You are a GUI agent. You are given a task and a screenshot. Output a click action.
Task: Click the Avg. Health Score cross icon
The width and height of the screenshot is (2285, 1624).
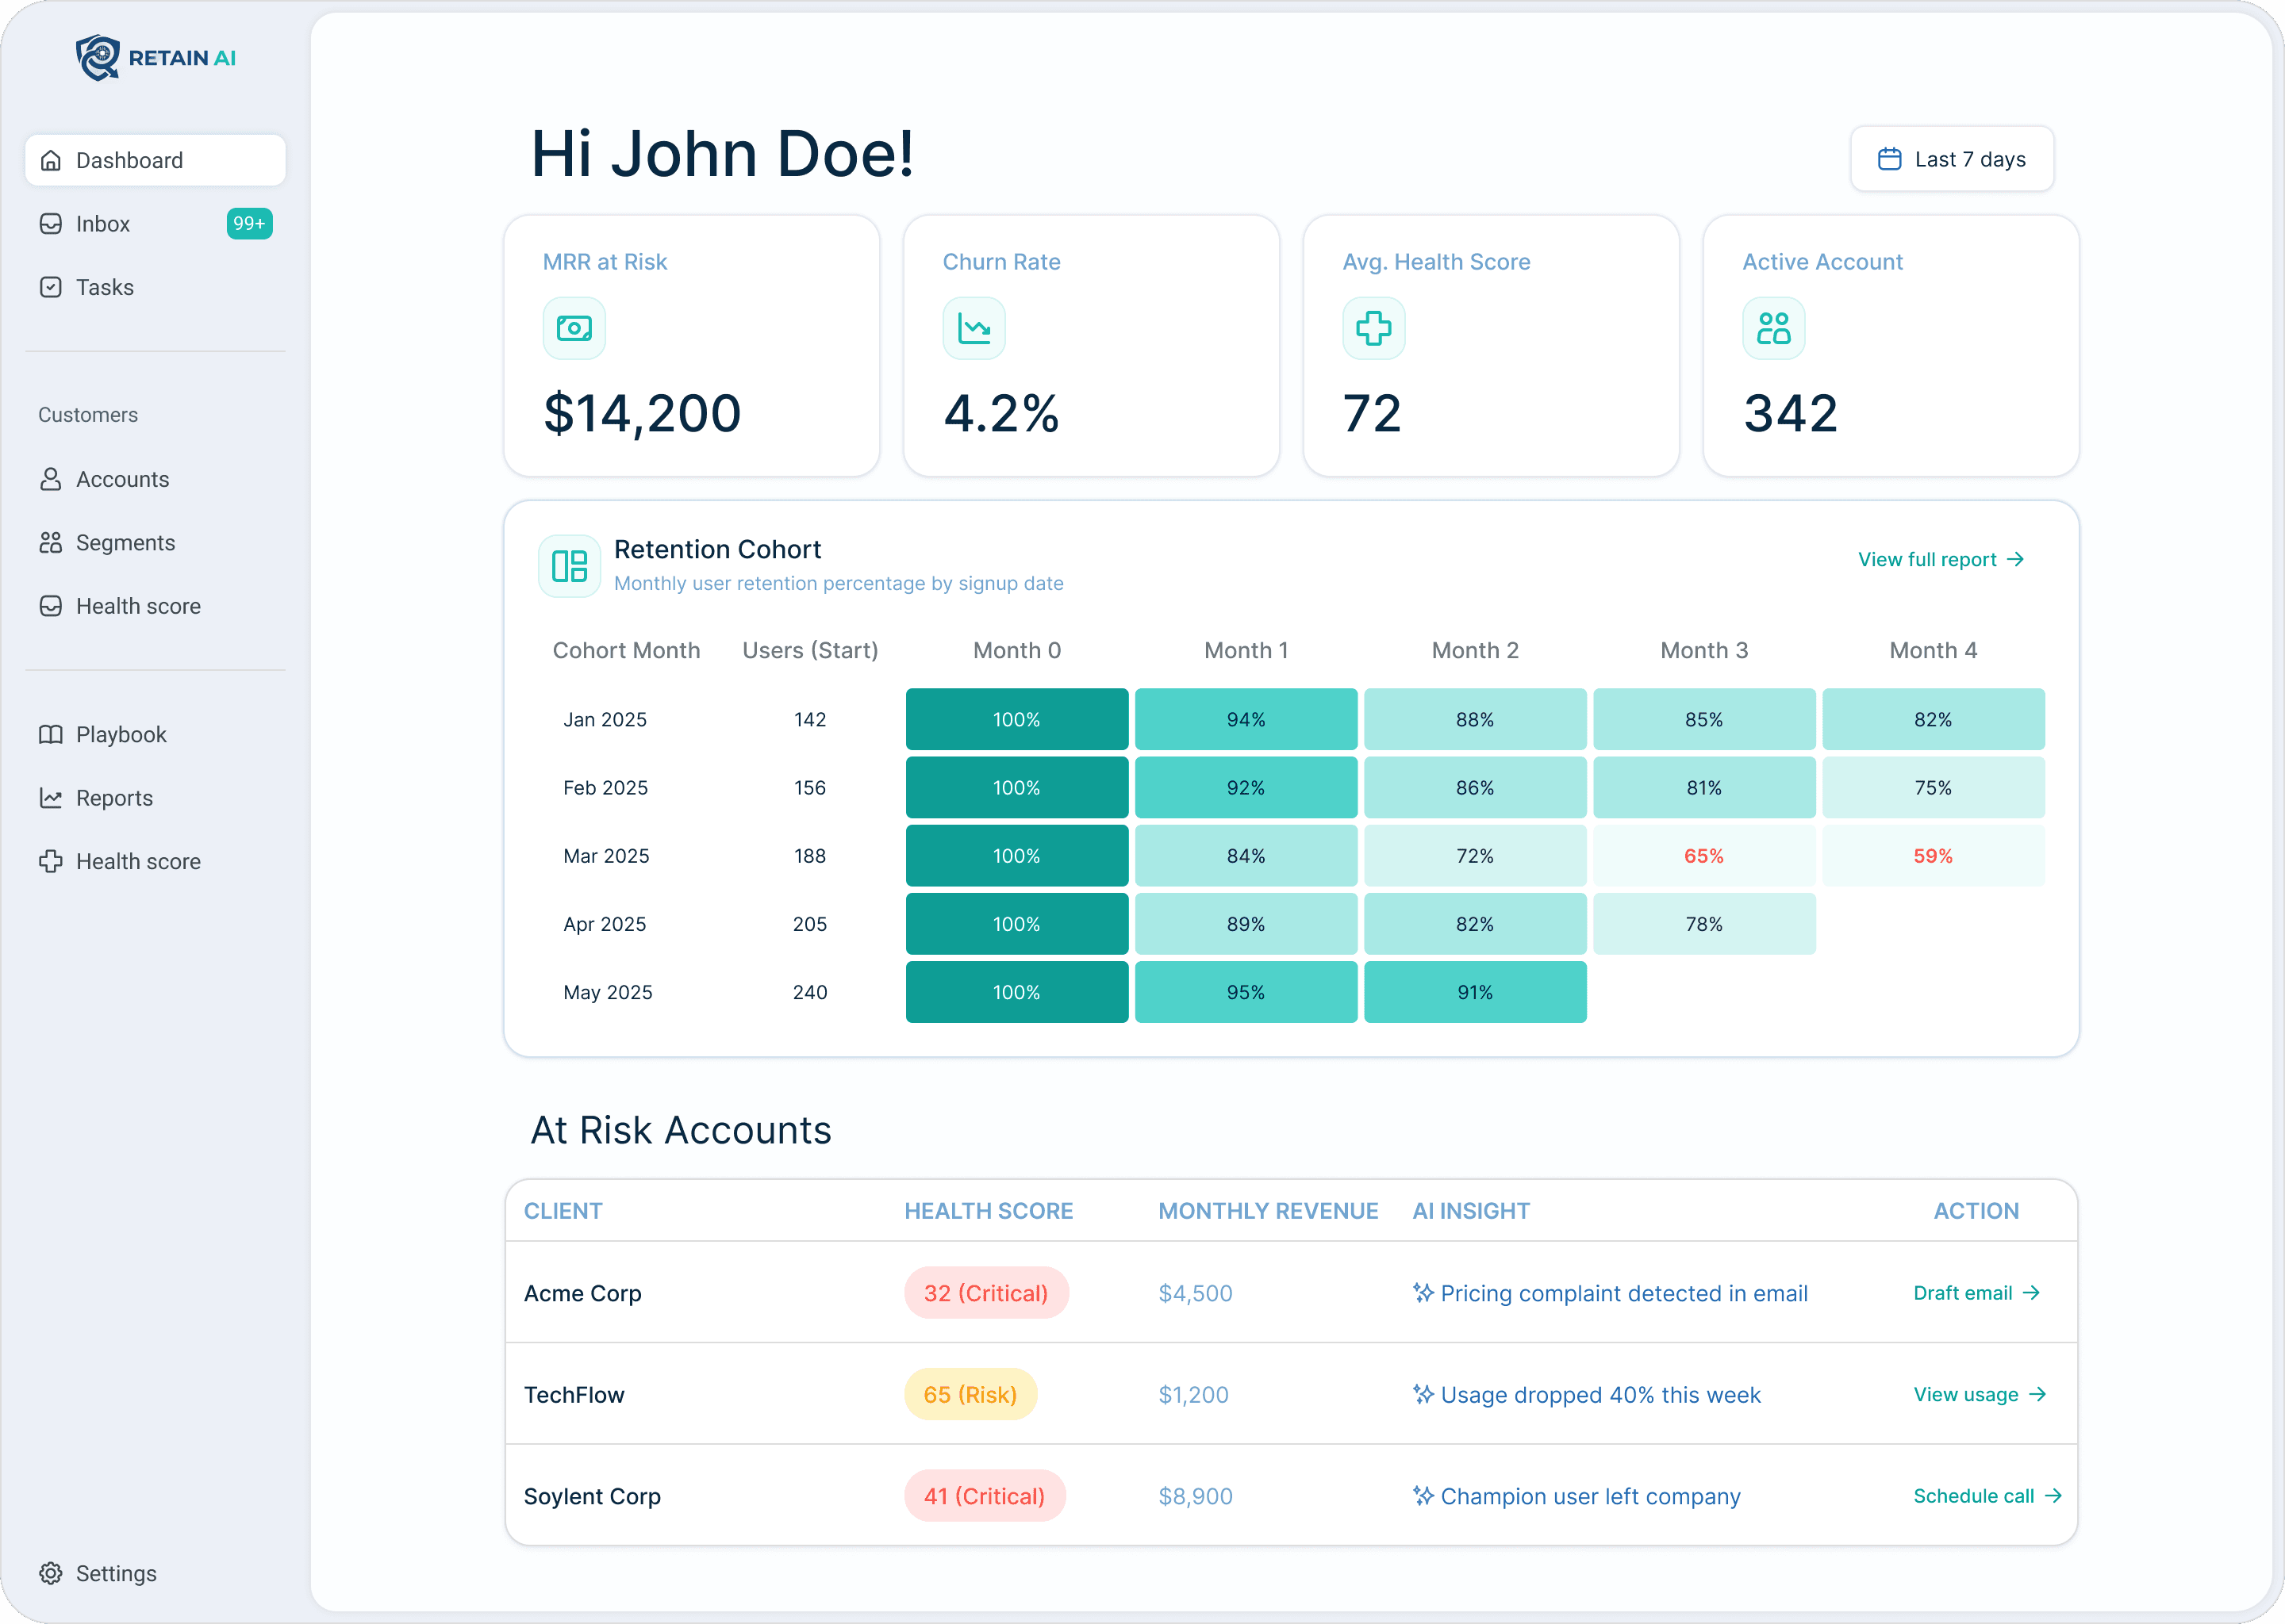[1373, 328]
